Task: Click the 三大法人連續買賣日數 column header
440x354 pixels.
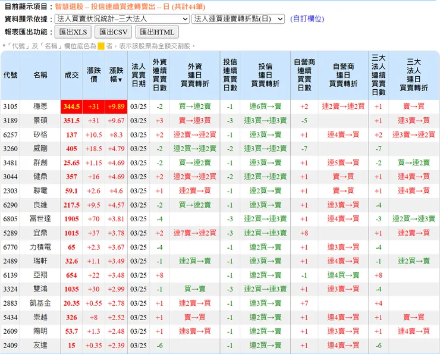Action: [x=379, y=75]
